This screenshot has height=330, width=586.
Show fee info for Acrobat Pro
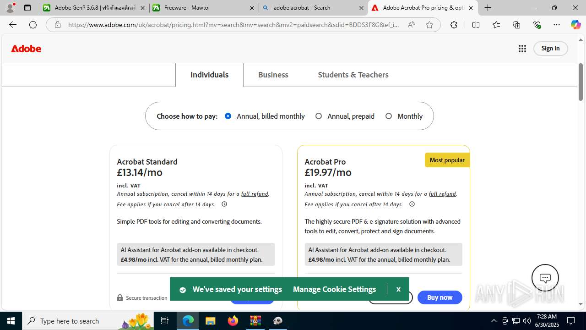pos(412,204)
